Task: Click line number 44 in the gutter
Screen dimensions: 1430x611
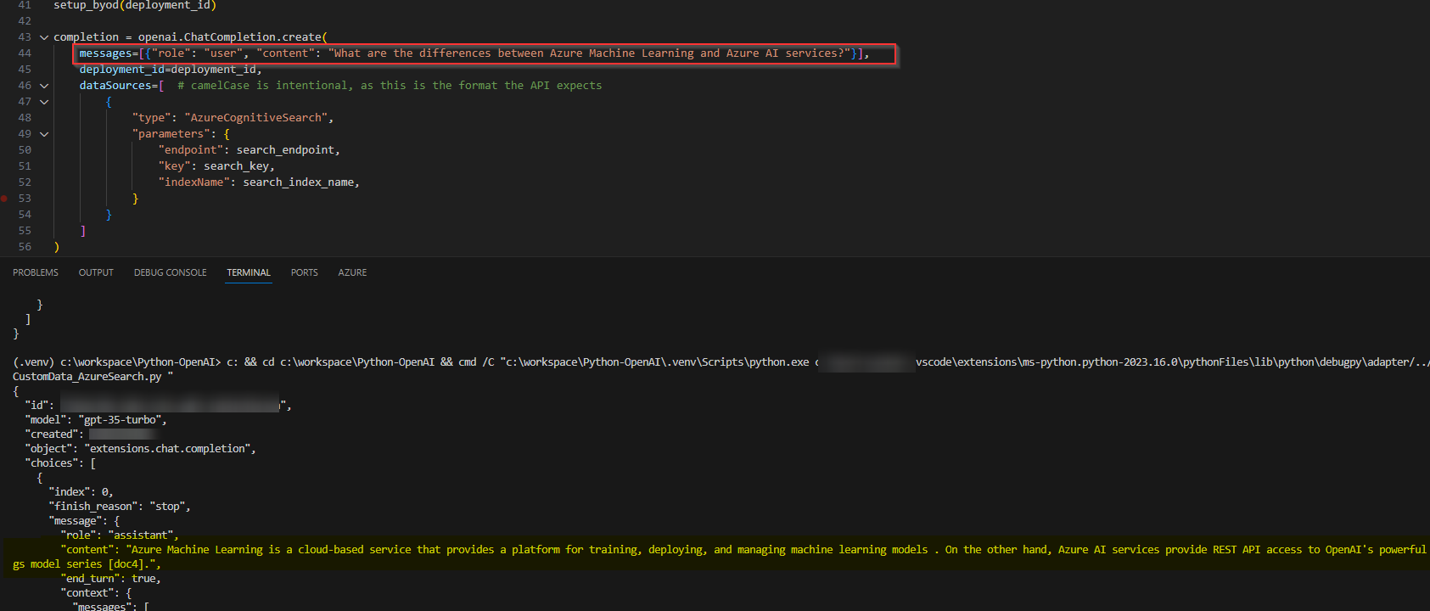Action: coord(25,53)
